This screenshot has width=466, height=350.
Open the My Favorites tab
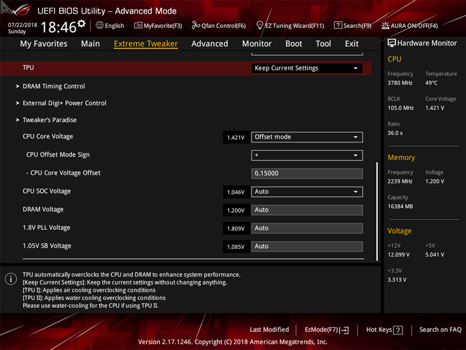pos(44,44)
